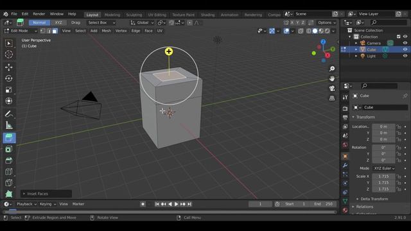Open the Render properties tab
411x231 pixels.
(345, 108)
